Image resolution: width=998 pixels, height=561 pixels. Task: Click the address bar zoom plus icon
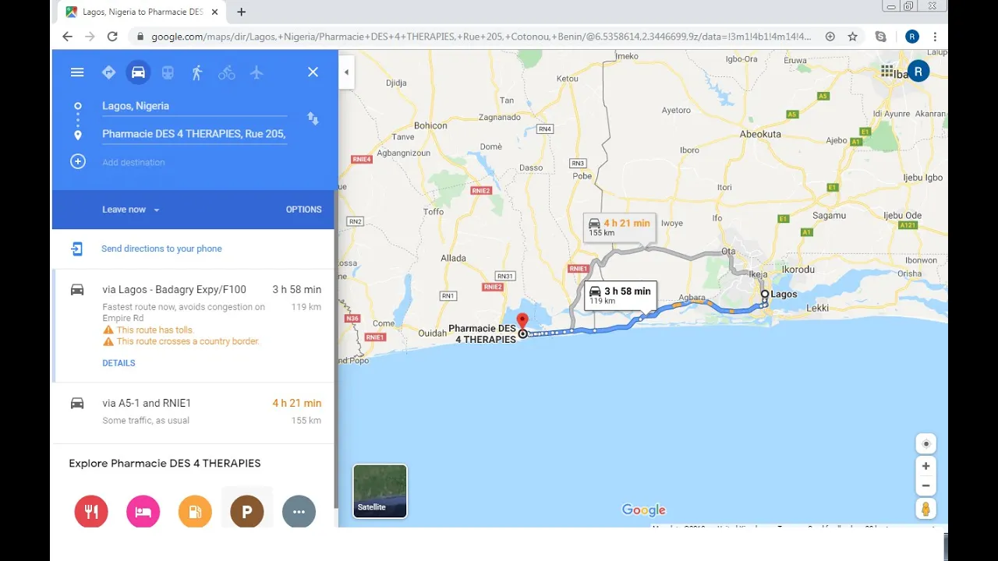830,37
